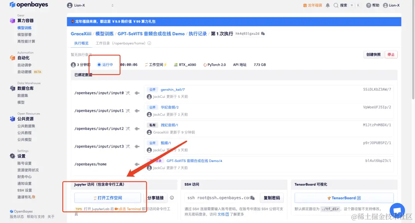Switch to the 执行概览 tab
415x223 pixels.
(x=81, y=43)
